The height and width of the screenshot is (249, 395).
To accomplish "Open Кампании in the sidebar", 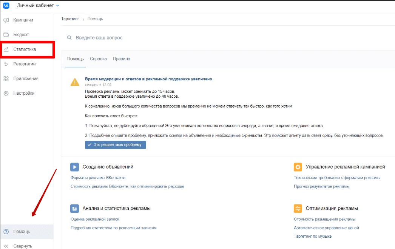I will click(x=23, y=20).
